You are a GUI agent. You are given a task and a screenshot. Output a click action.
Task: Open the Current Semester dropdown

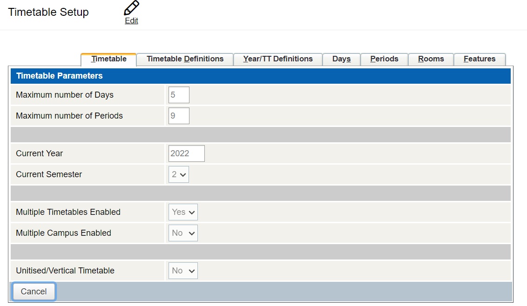[x=178, y=174]
